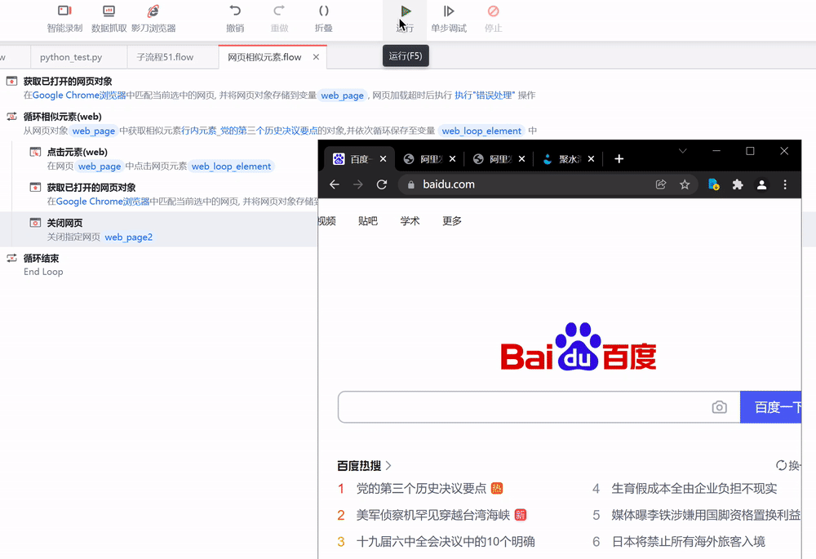Close the 百度 Chrome tab
This screenshot has width=816, height=559.
[x=383, y=159]
